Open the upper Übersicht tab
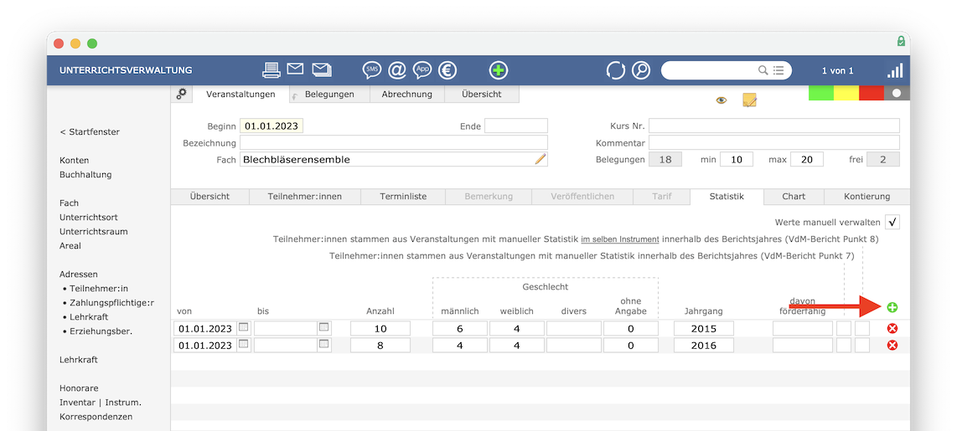957x431 pixels. [482, 94]
